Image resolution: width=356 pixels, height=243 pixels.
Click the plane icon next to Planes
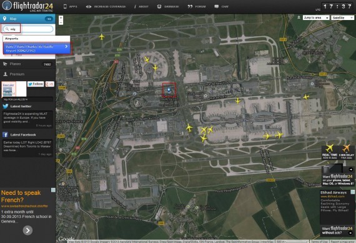pyautogui.click(x=5, y=64)
